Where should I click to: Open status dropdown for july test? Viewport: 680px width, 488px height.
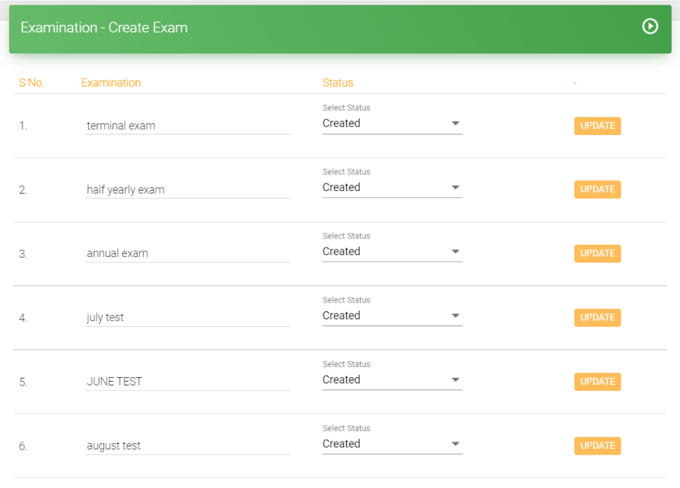click(x=392, y=316)
